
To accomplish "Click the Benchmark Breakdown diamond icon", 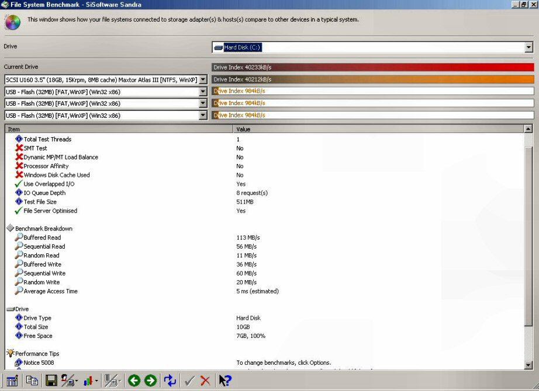I will [11, 228].
